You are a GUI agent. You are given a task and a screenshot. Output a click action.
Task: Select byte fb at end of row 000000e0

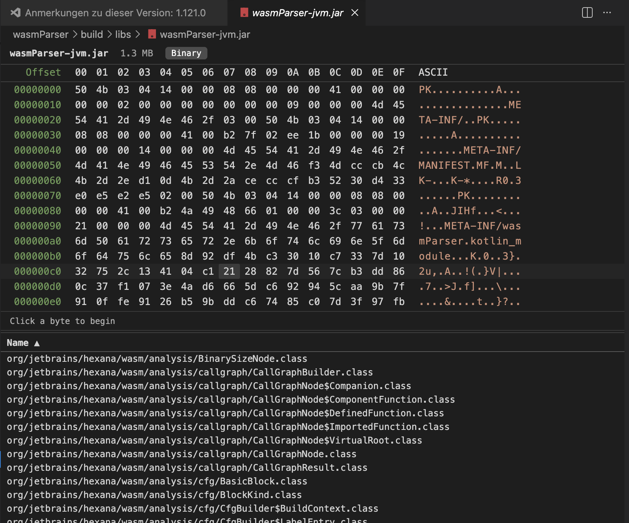[x=399, y=302]
